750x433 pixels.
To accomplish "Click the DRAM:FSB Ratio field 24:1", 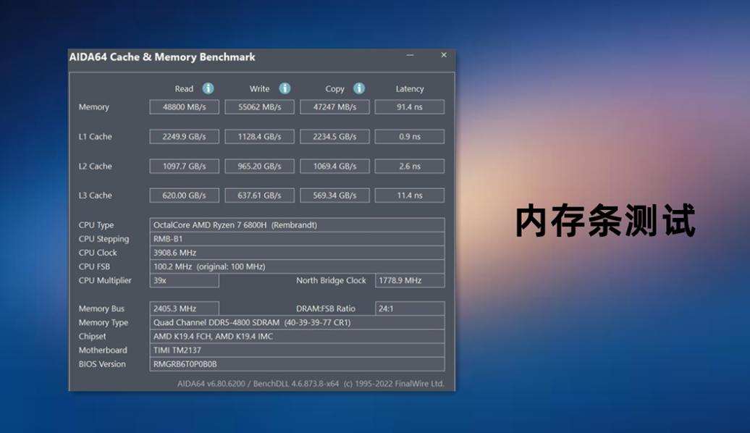I will (x=409, y=308).
